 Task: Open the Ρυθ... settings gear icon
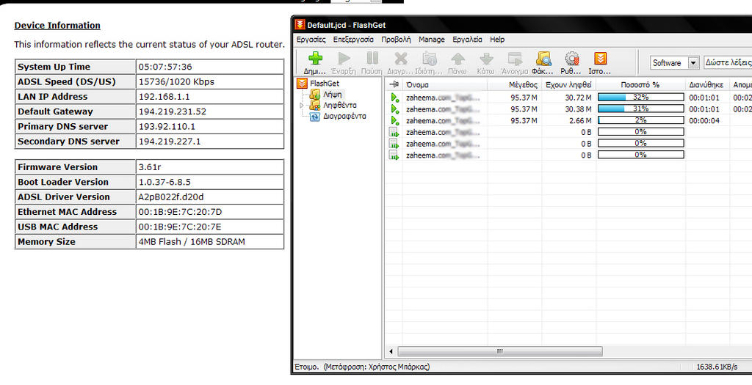[x=571, y=59]
